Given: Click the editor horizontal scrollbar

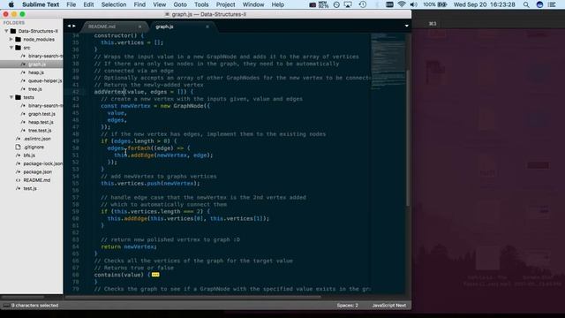Looking at the screenshot, I should coord(192,298).
